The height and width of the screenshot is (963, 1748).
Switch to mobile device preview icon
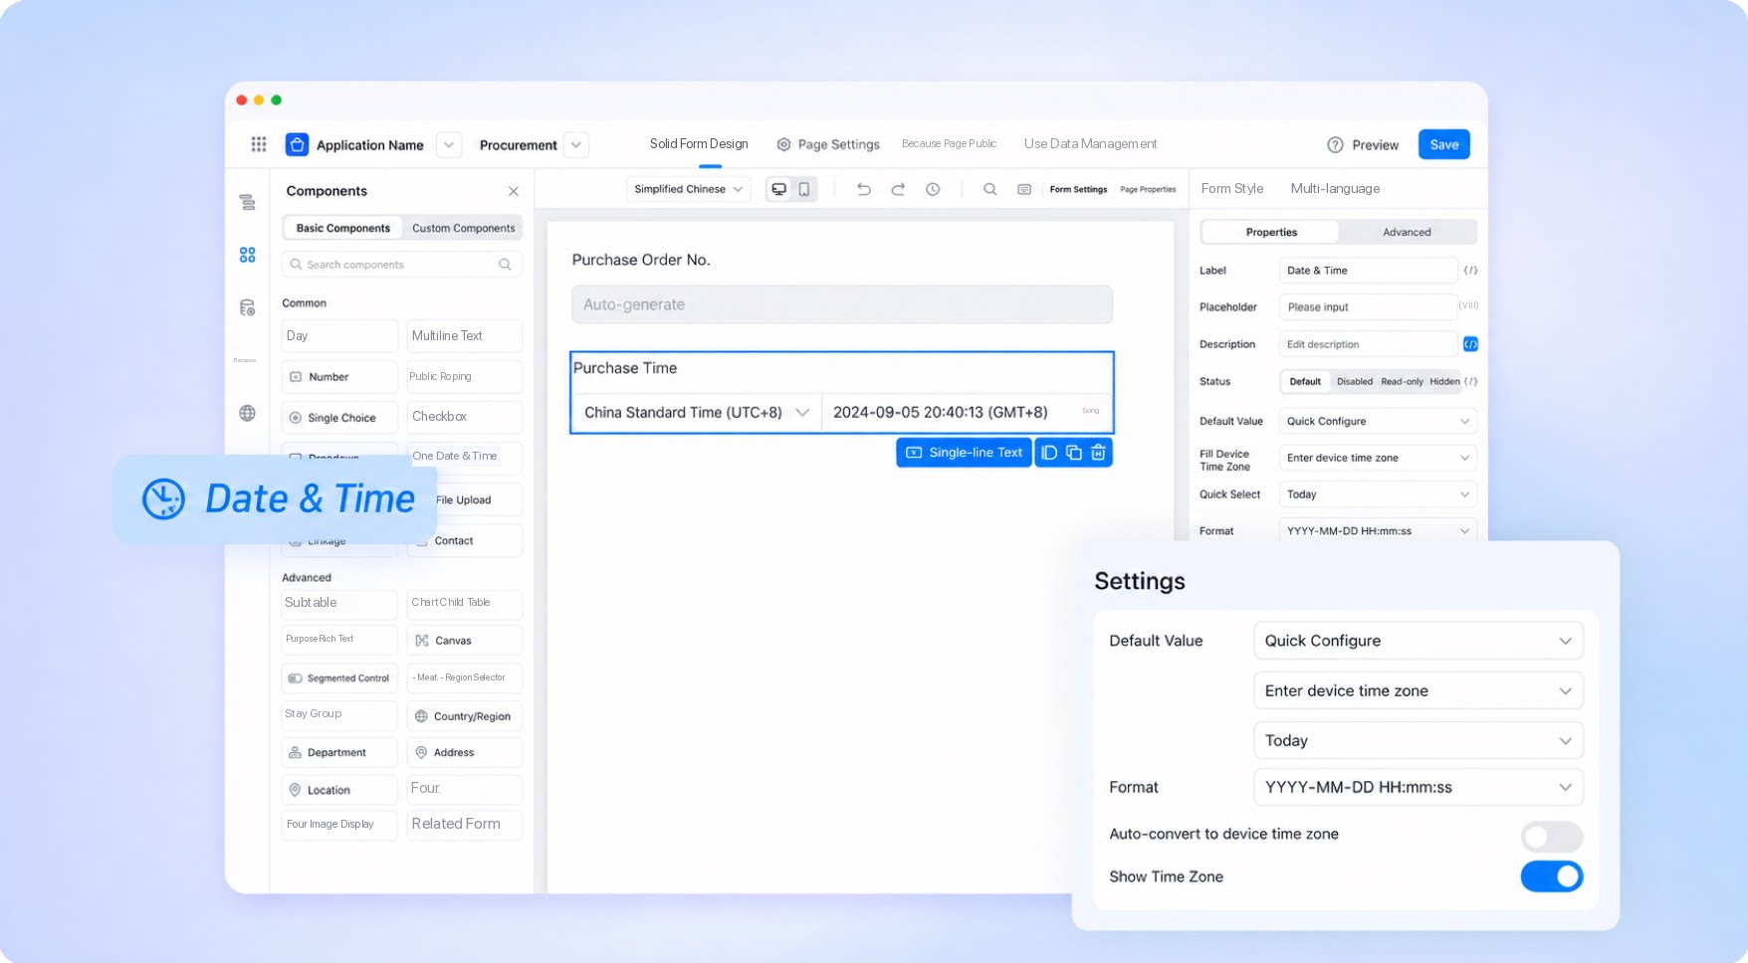804,189
